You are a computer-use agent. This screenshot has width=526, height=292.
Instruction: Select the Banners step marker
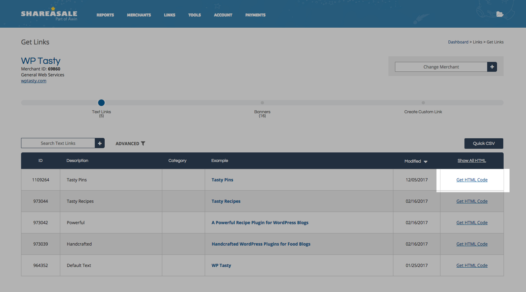click(262, 103)
